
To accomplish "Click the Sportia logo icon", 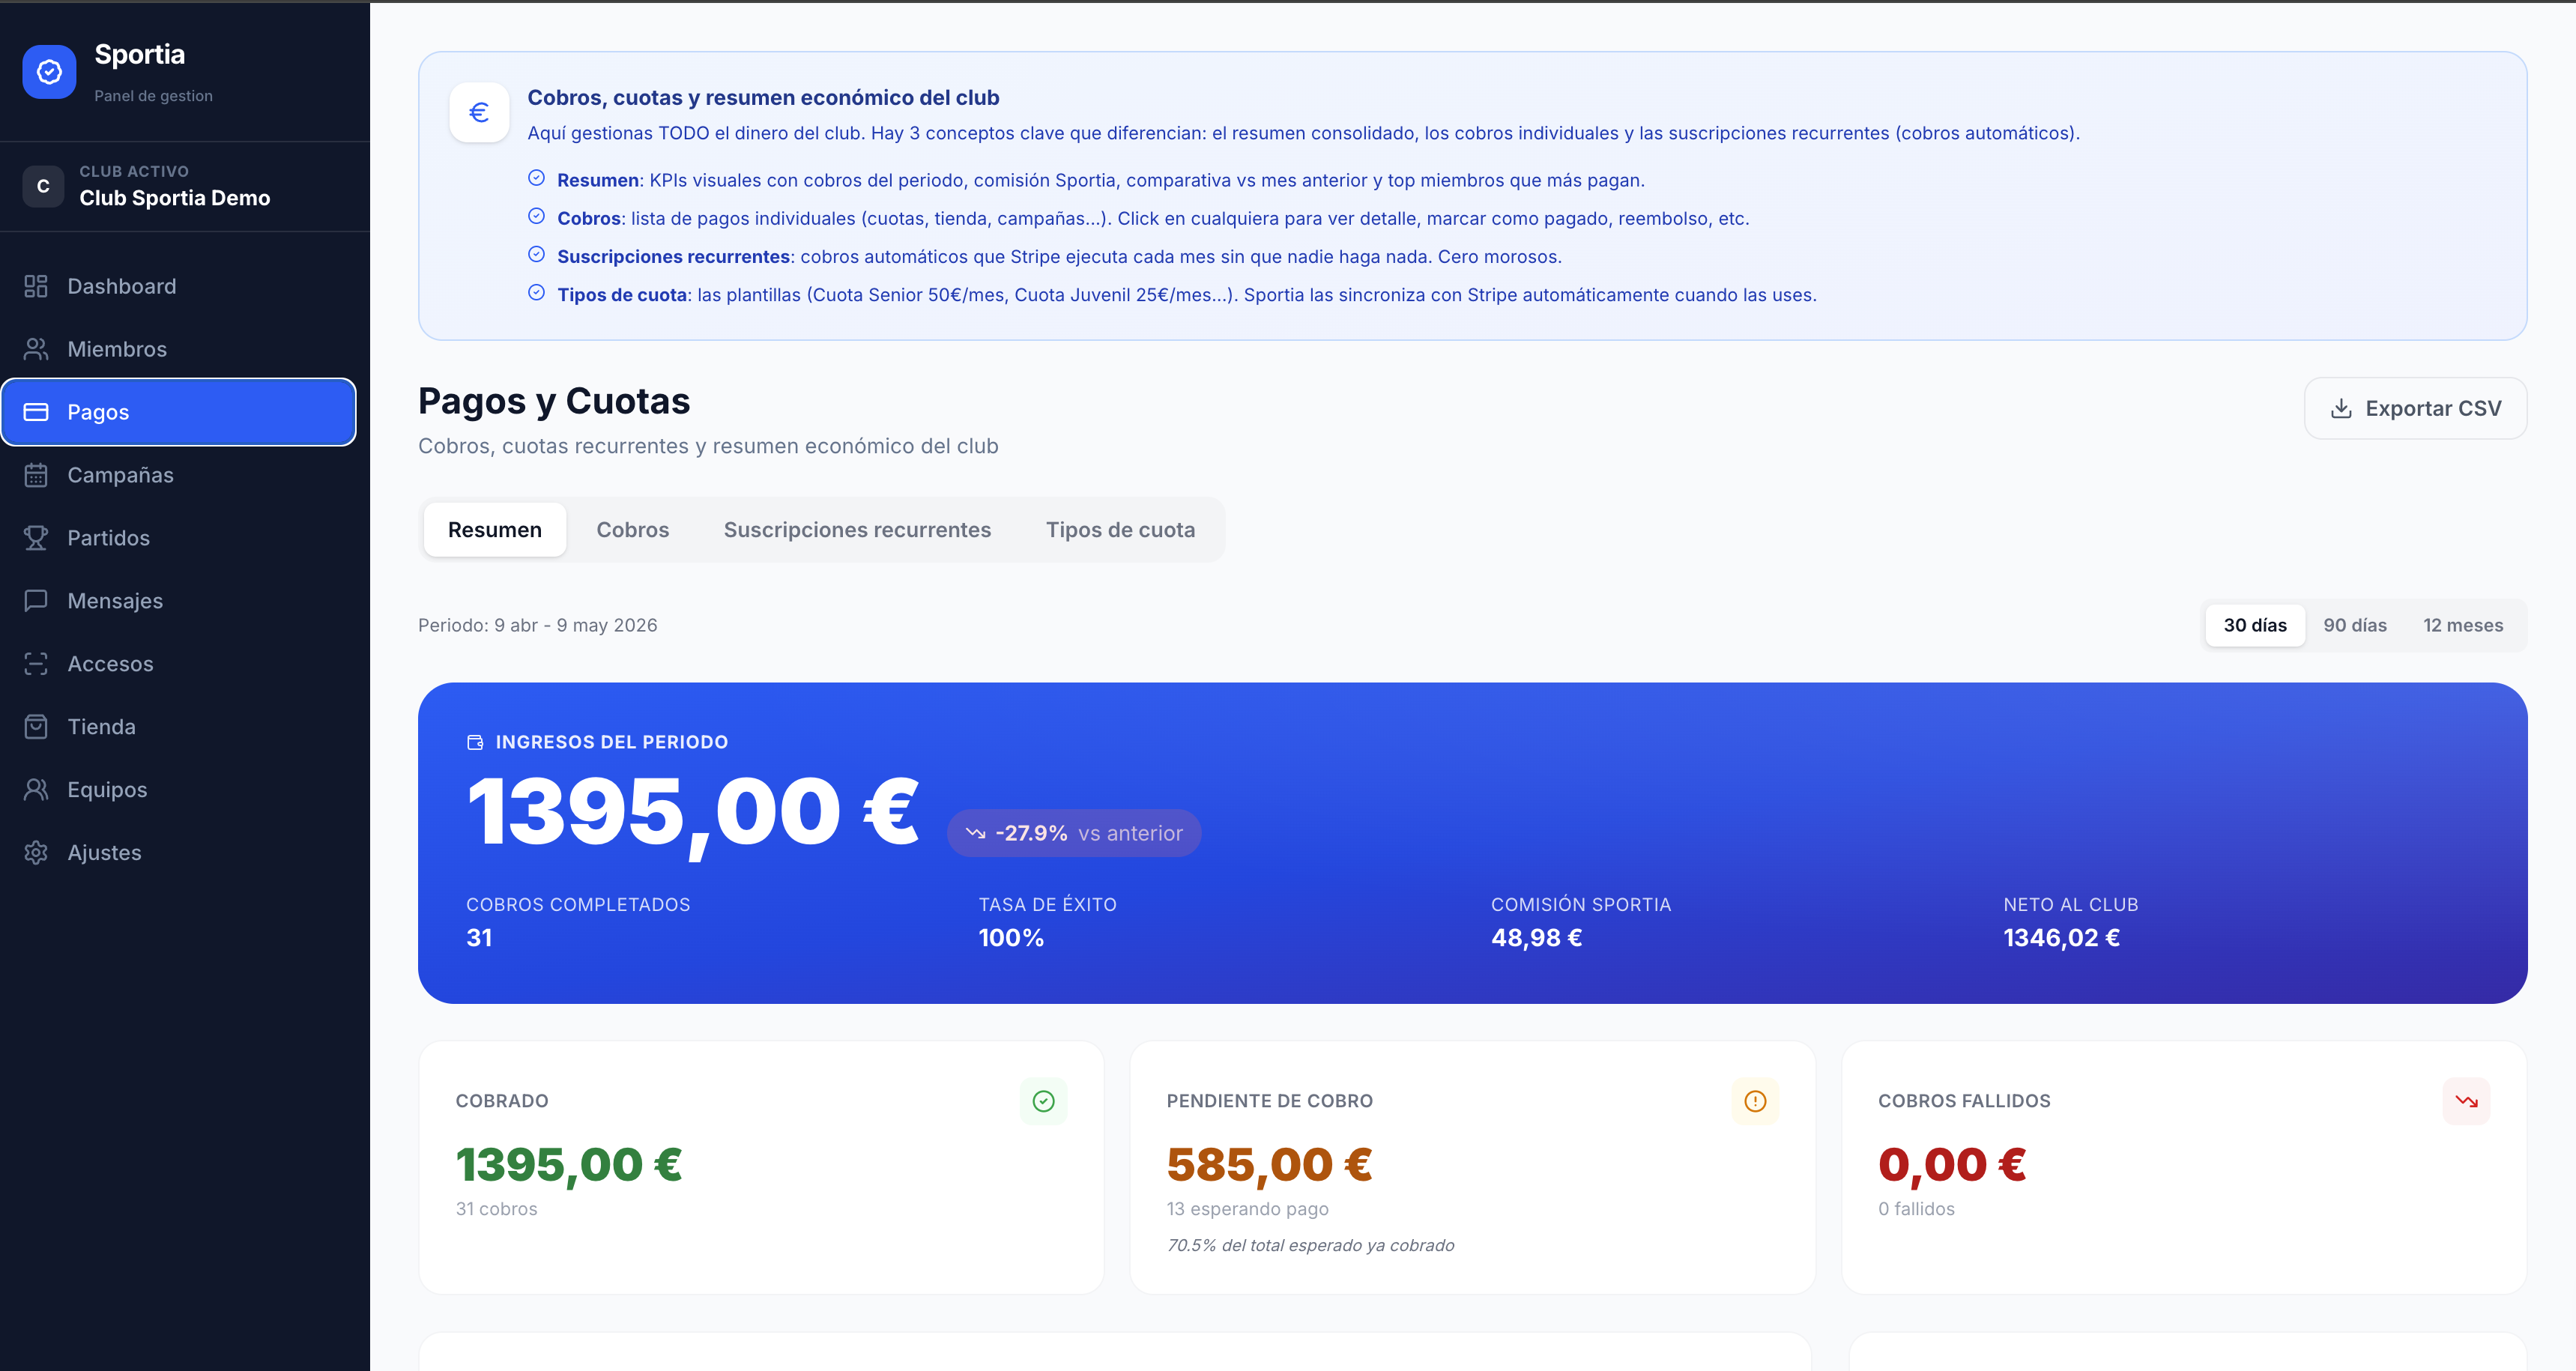I will (x=49, y=72).
